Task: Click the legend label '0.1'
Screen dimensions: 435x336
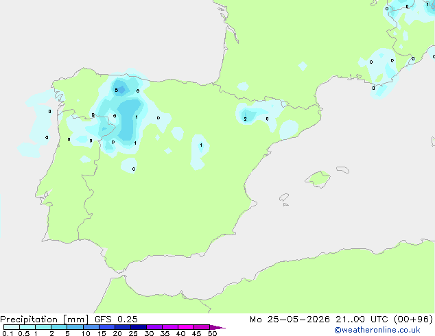Action: 8,333
